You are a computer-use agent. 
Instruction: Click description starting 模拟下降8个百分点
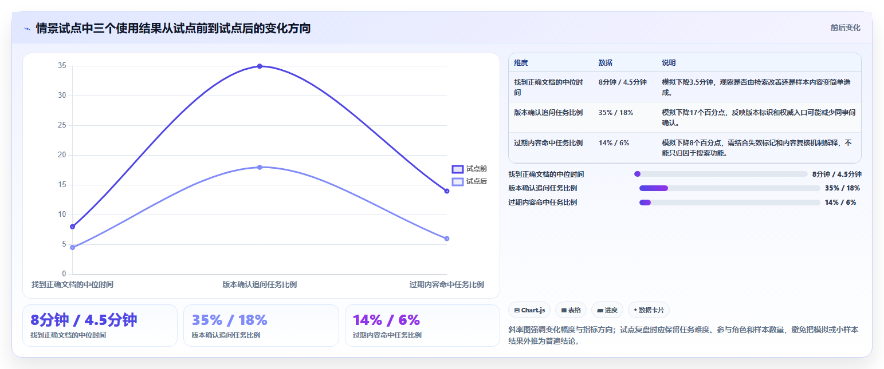coord(757,148)
